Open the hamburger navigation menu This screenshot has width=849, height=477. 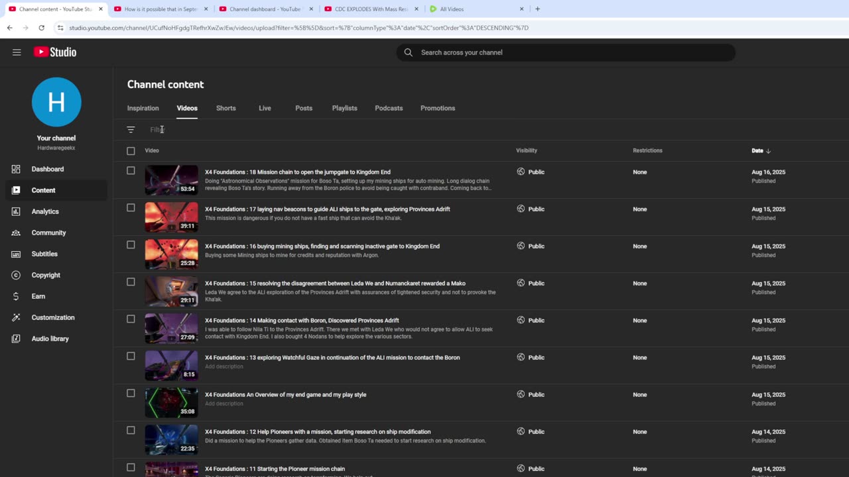point(17,52)
